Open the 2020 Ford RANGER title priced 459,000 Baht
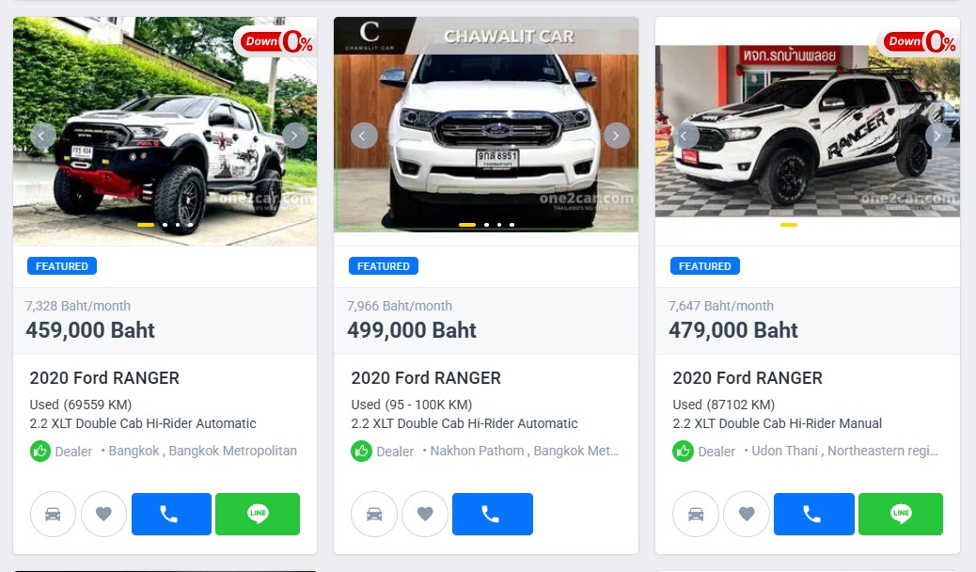The height and width of the screenshot is (572, 976). pos(104,377)
